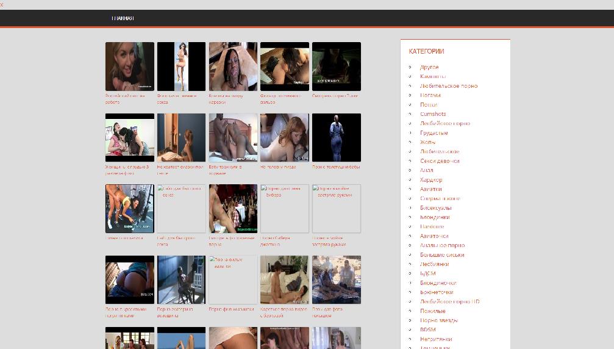Image resolution: width=614 pixels, height=349 pixels.
Task: Select the Негритянки category link
Action: (x=436, y=339)
